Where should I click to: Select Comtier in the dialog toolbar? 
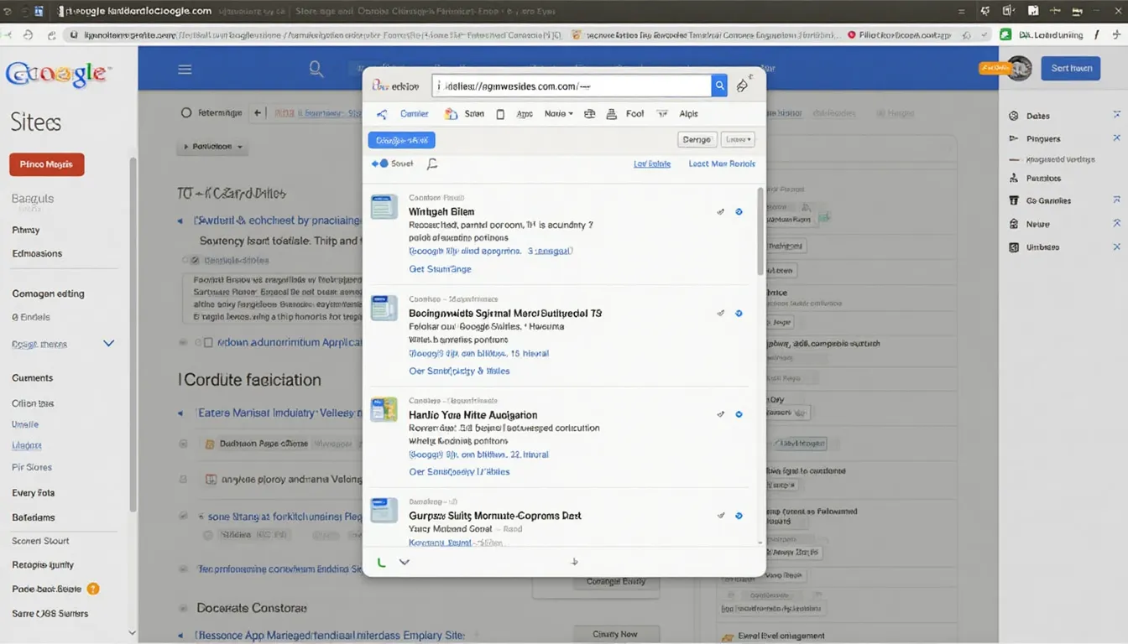tap(415, 114)
